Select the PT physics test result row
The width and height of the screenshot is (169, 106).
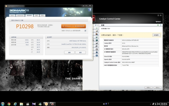coord(36,50)
